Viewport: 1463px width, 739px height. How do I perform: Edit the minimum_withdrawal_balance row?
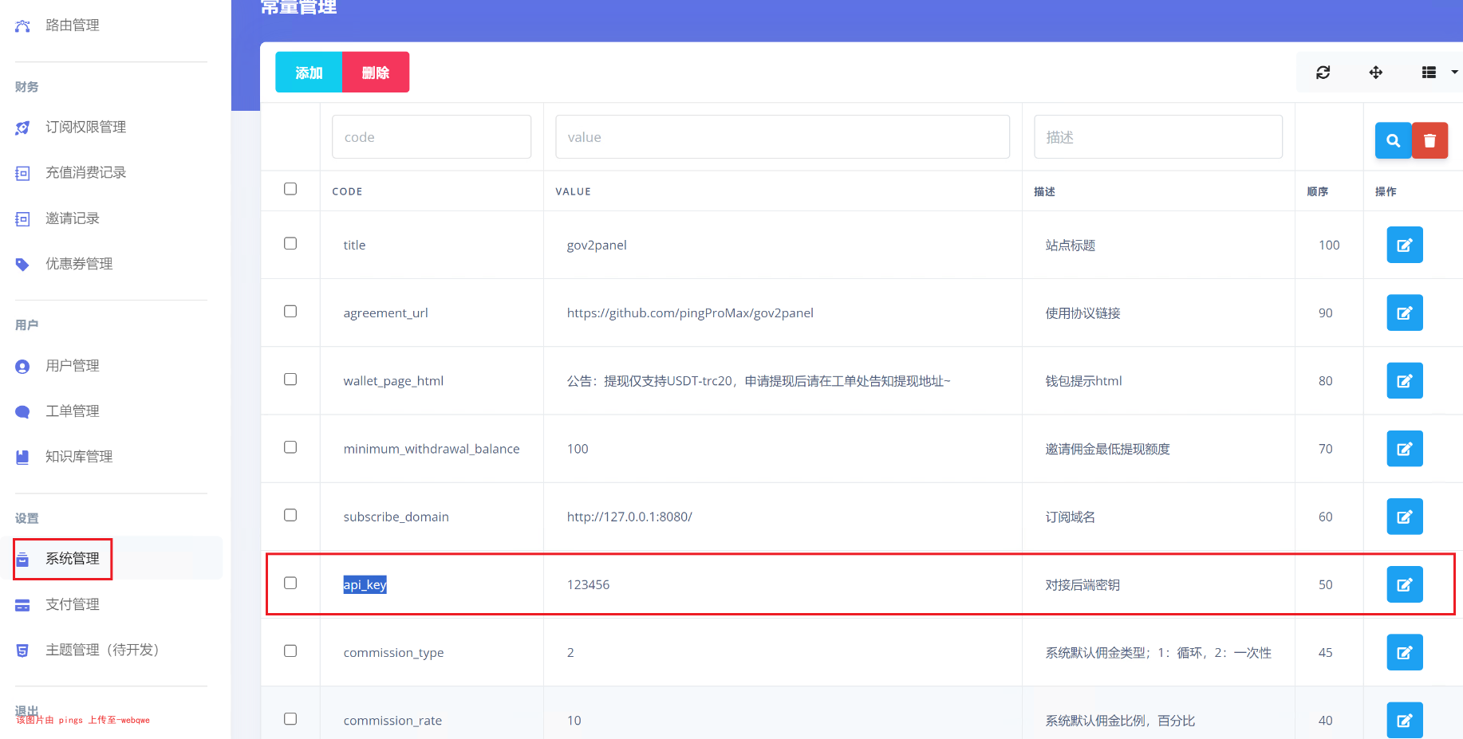[x=1405, y=449]
